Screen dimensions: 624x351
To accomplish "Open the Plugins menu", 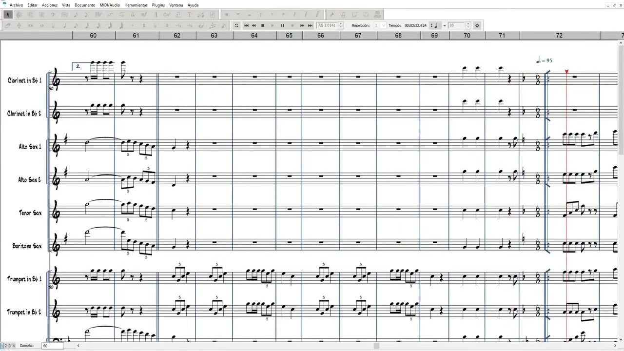I will [158, 5].
